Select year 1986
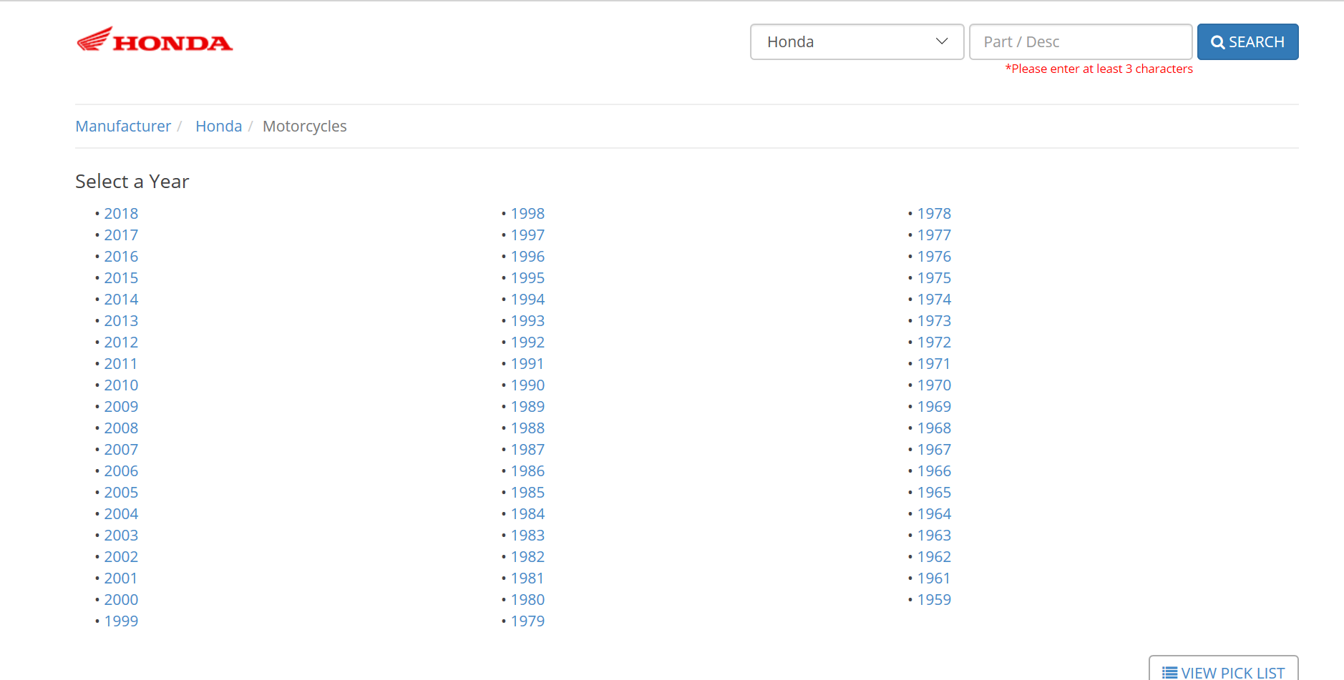Screen dimensions: 1344x680 527,471
